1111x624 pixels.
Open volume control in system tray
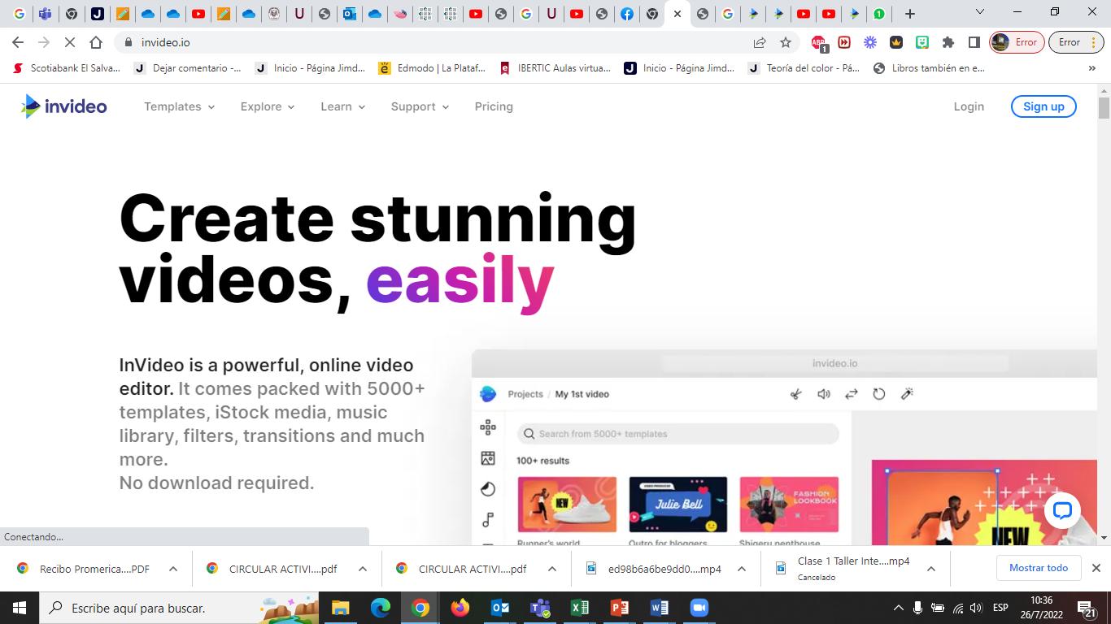(x=976, y=608)
